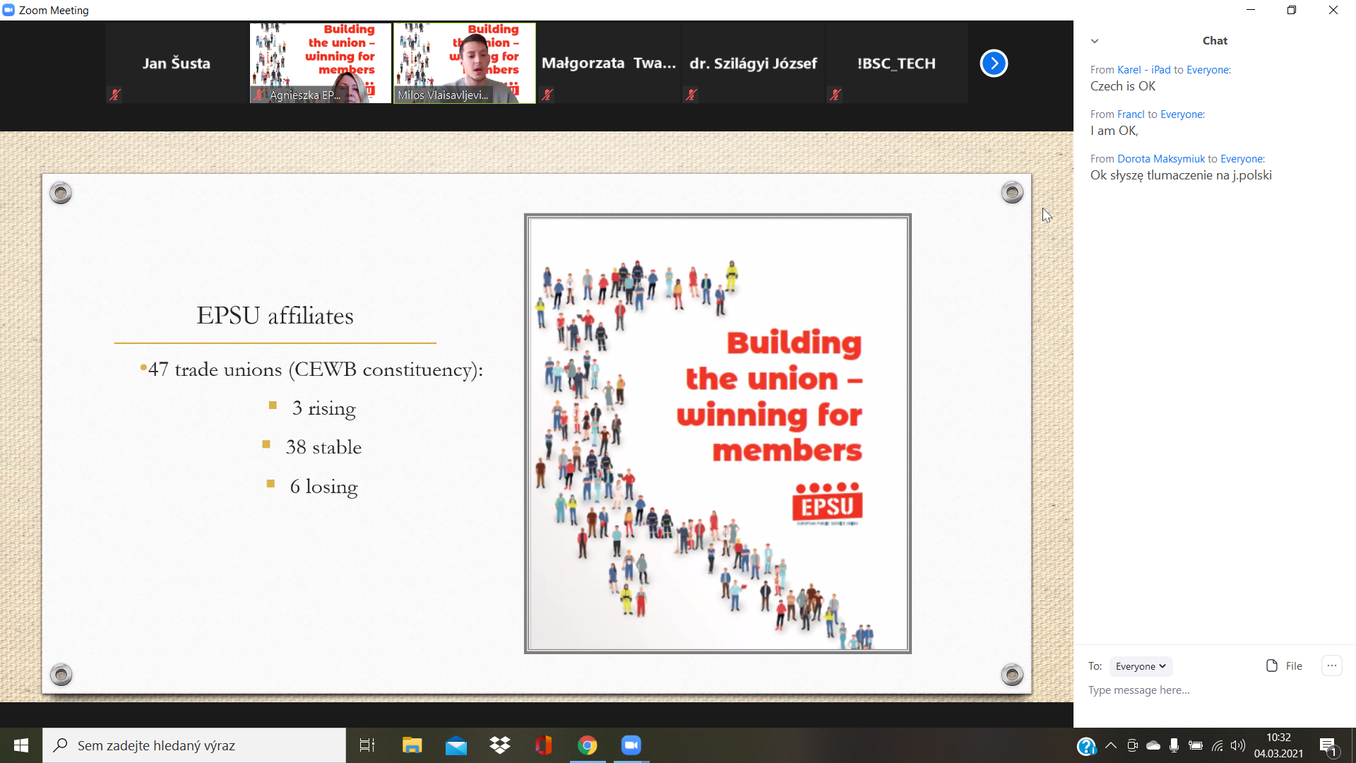Click the Building the union slide image
This screenshot has width=1356, height=763.
pyautogui.click(x=718, y=433)
